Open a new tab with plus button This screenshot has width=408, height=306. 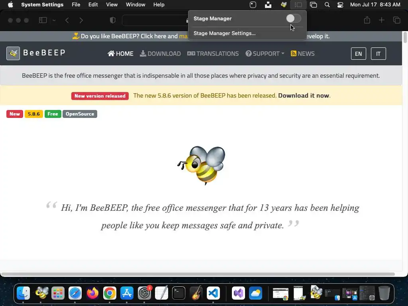point(381,20)
